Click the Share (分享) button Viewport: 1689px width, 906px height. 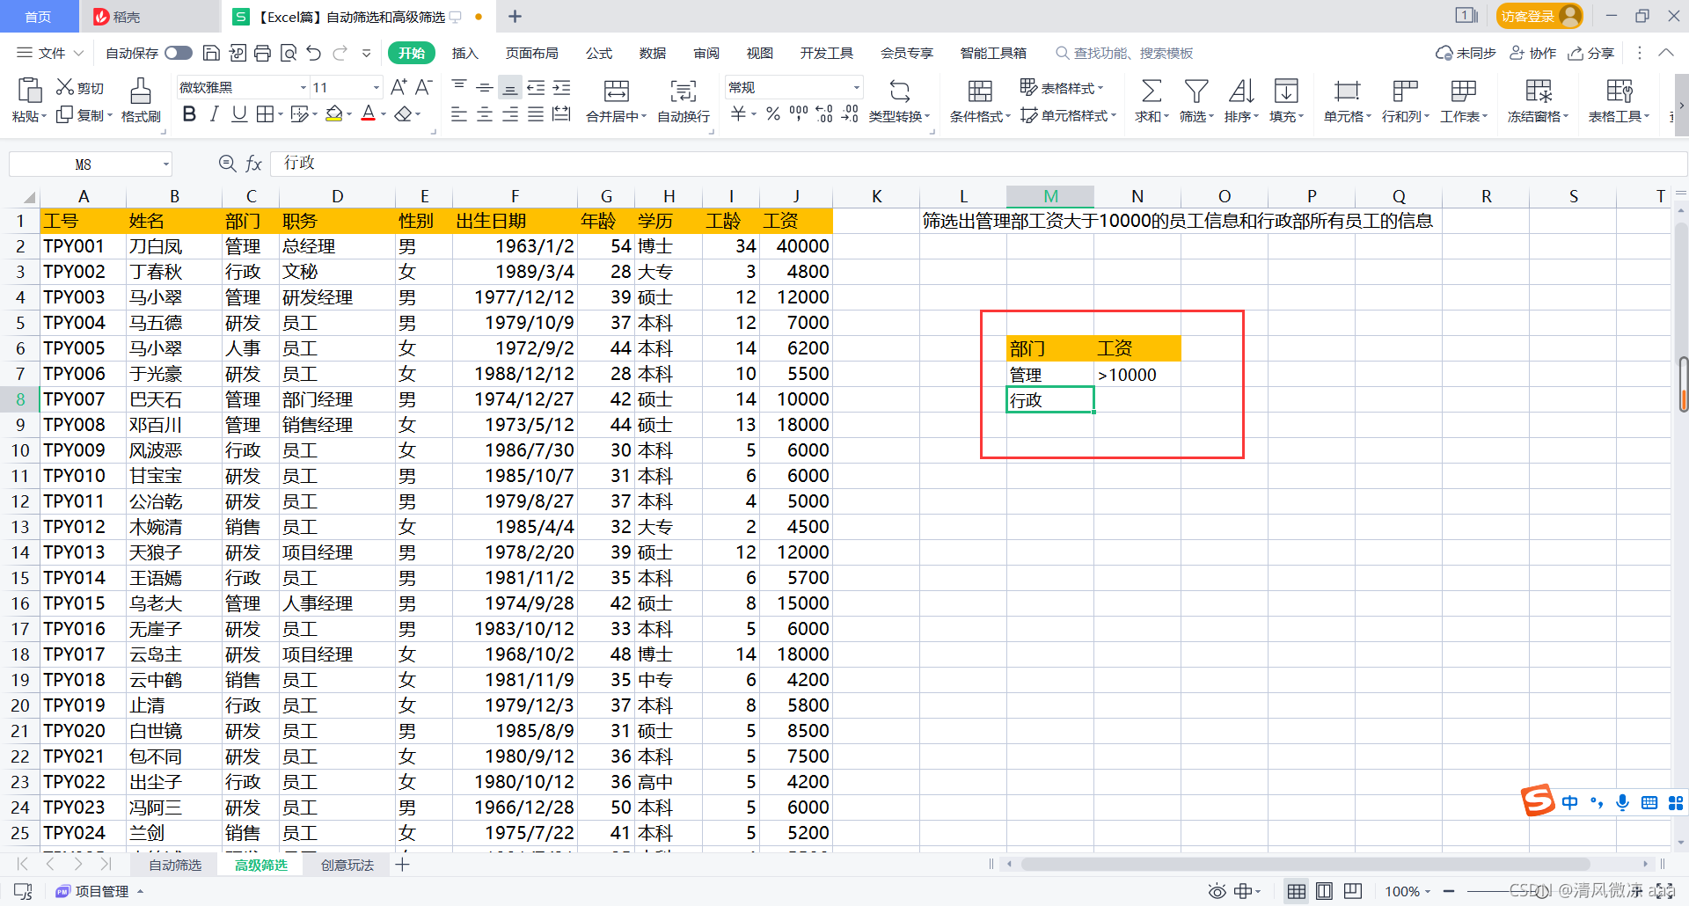1591,53
